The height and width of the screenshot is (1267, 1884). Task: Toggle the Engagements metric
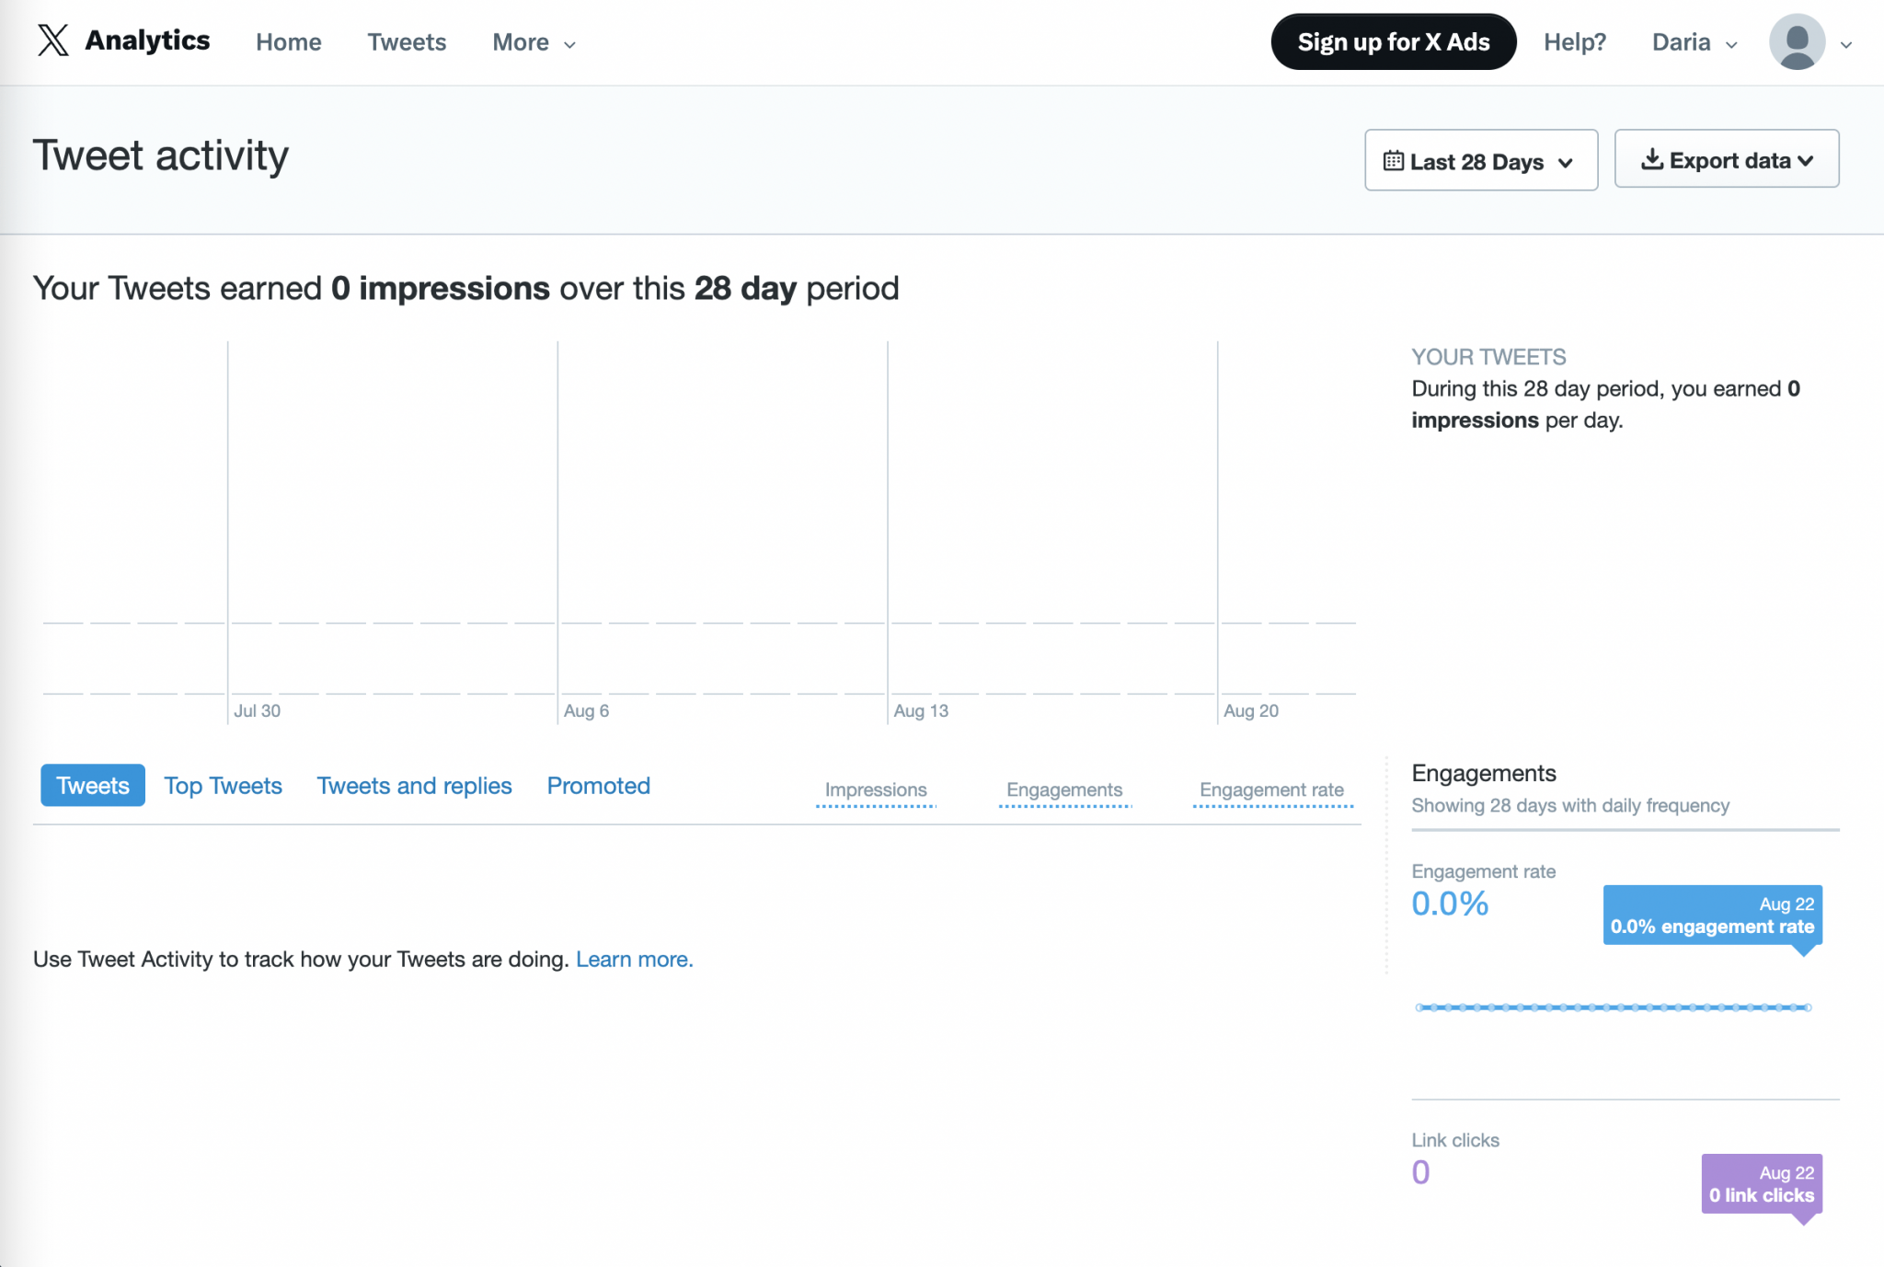pyautogui.click(x=1064, y=789)
